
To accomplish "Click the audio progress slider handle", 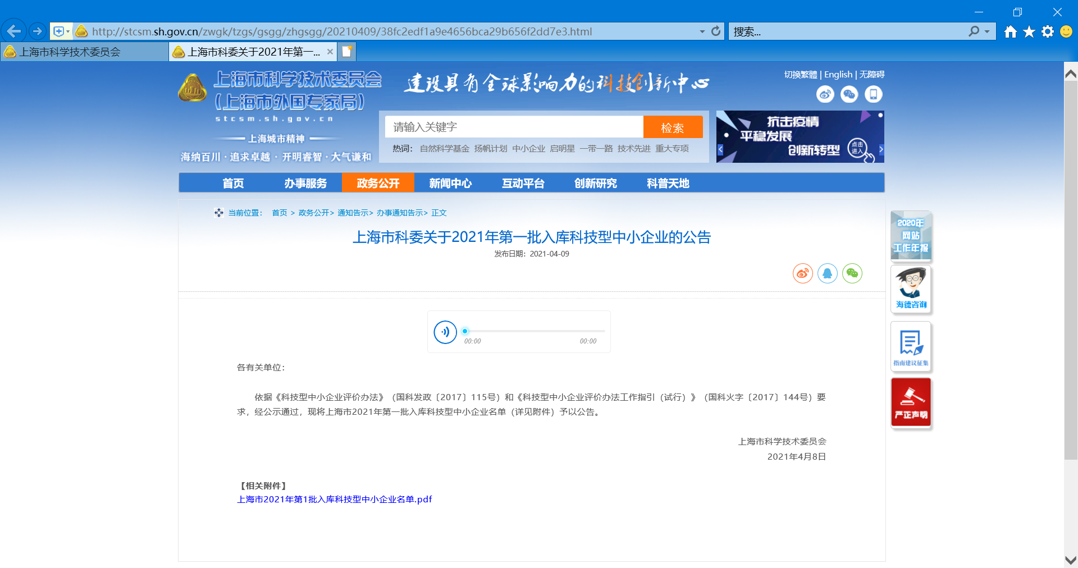I will tap(465, 331).
